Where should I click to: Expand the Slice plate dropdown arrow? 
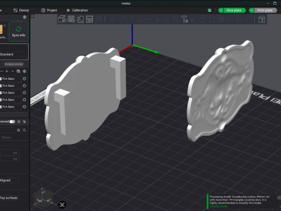click(x=221, y=10)
